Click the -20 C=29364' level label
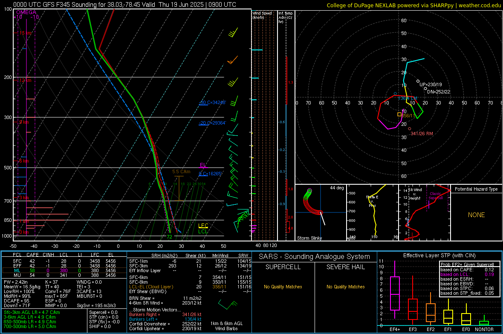 click(x=212, y=123)
